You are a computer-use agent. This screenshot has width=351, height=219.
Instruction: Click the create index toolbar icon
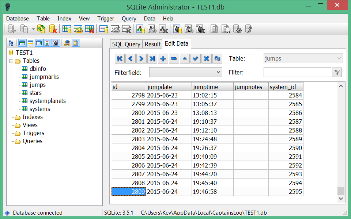[x=104, y=29]
